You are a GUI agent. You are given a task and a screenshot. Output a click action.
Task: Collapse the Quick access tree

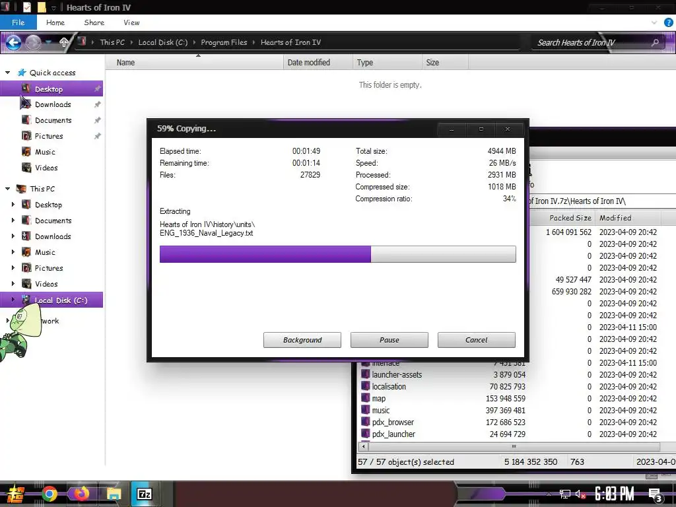tap(7, 73)
